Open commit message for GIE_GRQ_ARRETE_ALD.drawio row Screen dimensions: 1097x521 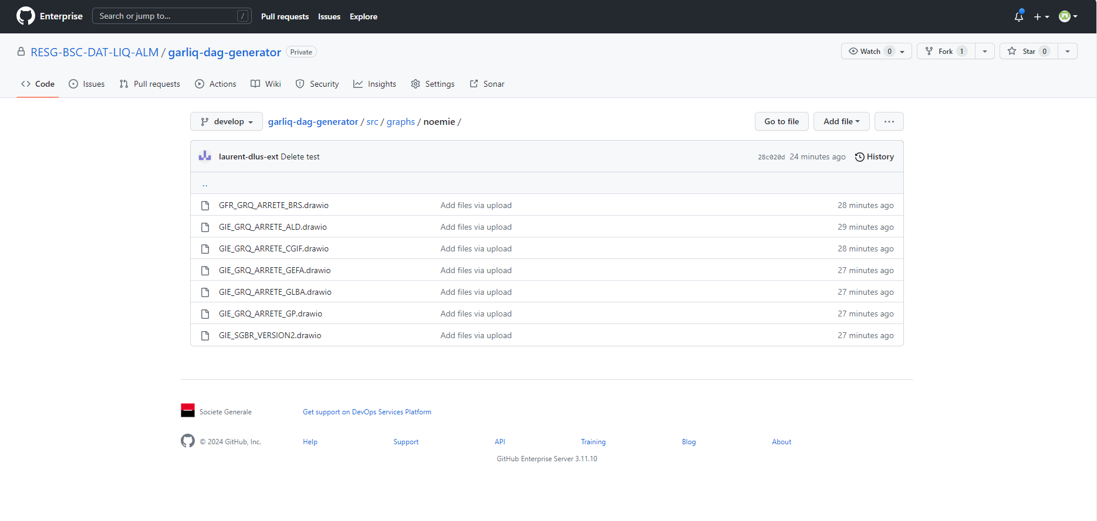tap(476, 227)
